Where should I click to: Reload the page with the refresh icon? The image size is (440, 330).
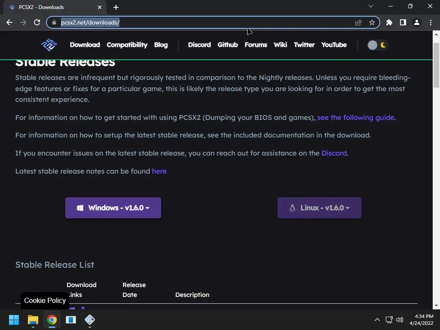37,22
